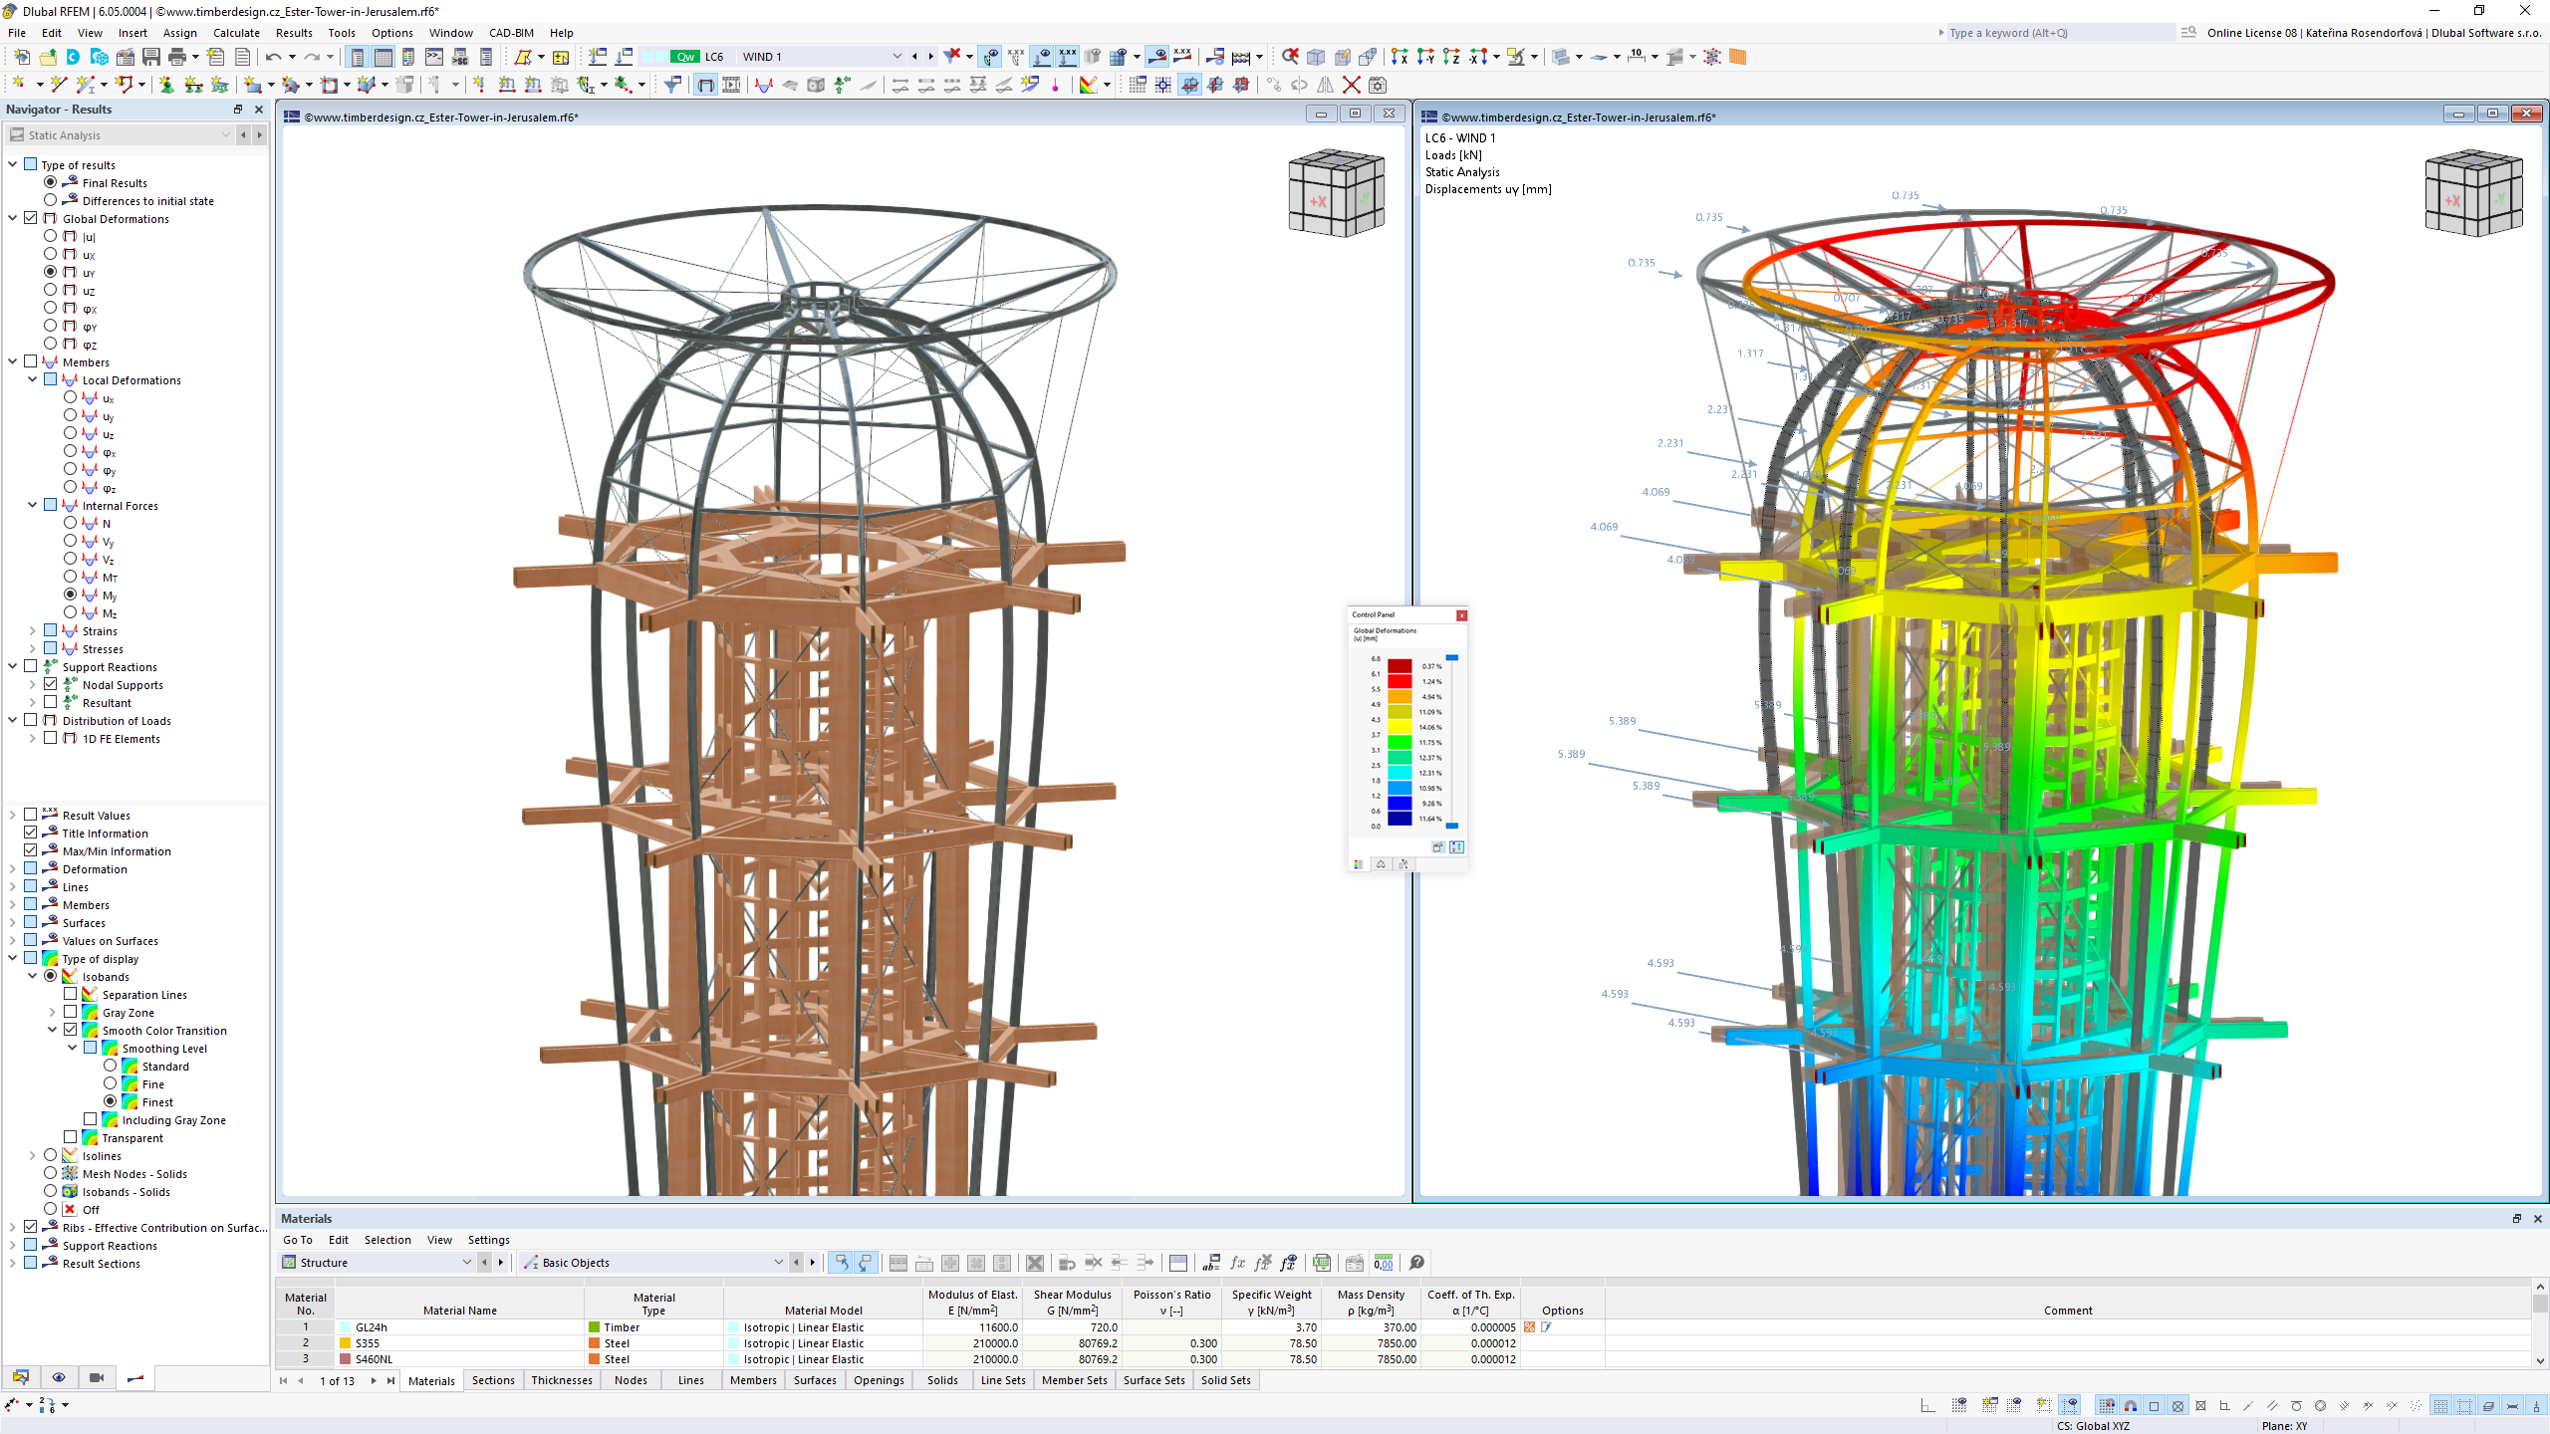2550x1434 pixels.
Task: Click the next page arrow for table 1 of 13
Action: coord(373,1380)
